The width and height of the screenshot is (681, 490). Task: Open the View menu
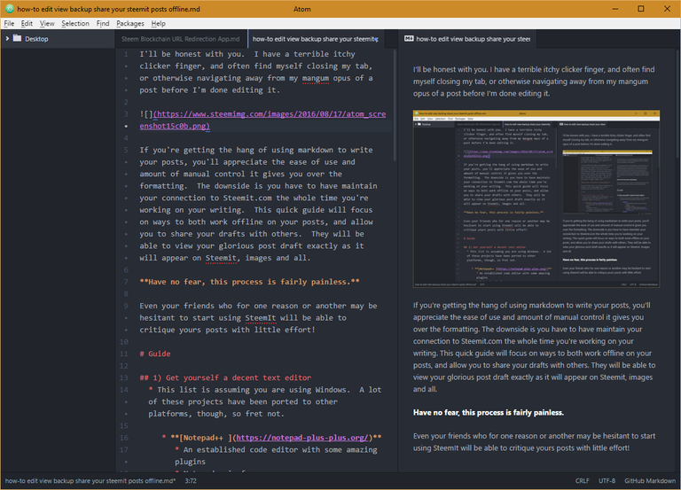point(47,23)
